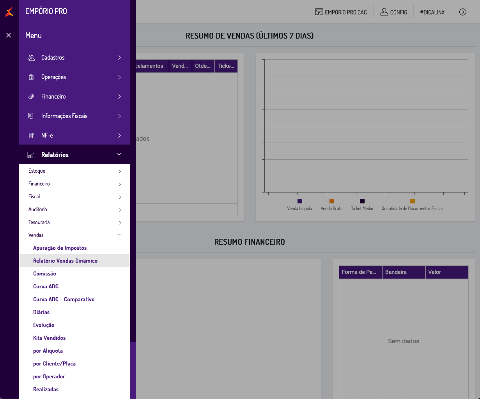
Task: Sort by the Valor column header
Action: coord(447,272)
